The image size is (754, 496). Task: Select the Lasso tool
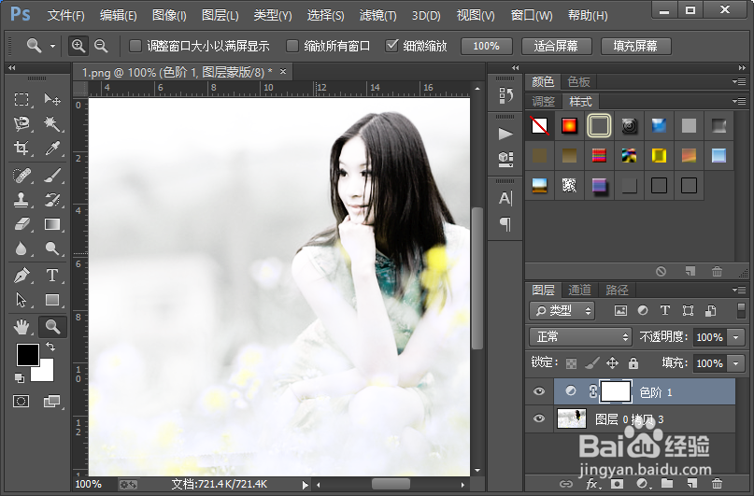click(x=21, y=124)
